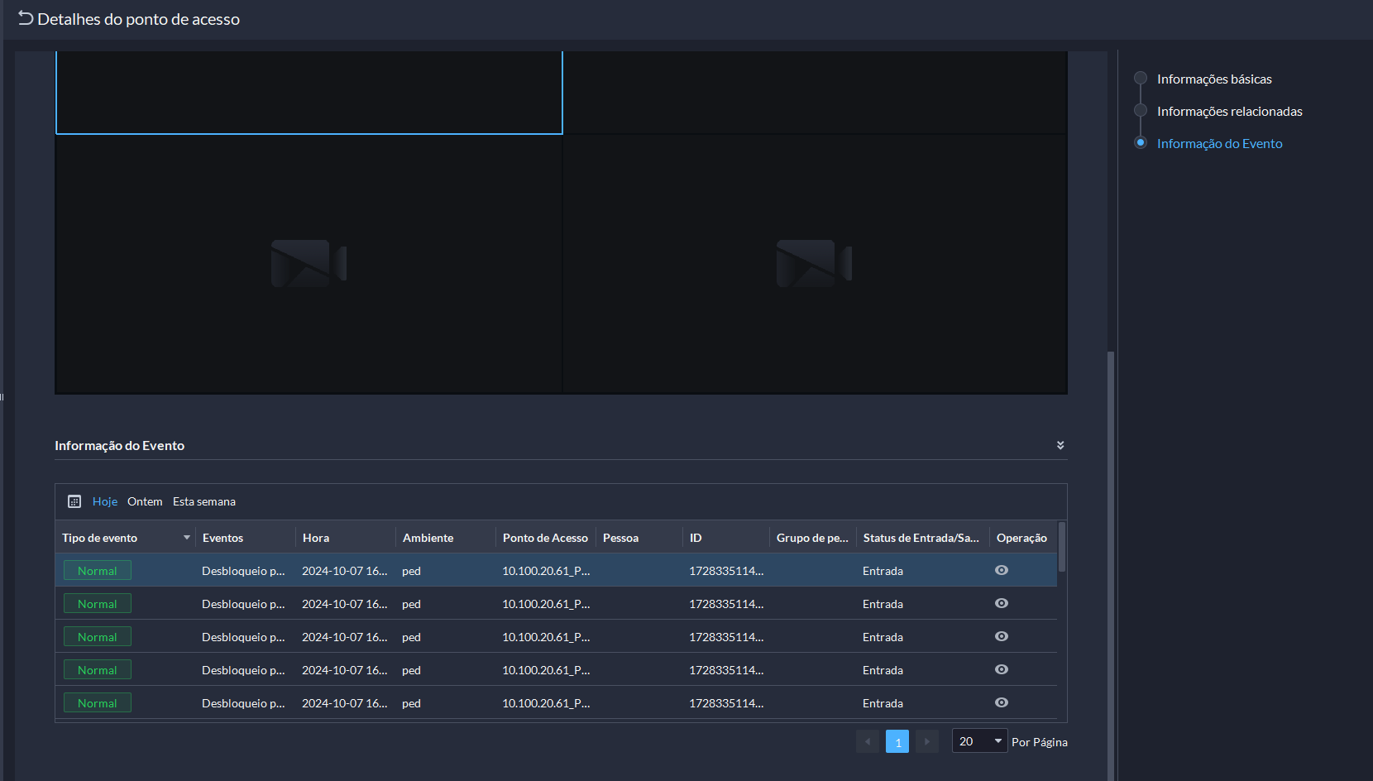Select the Informações relacionadas step marker
1373x781 pixels.
[1141, 111]
